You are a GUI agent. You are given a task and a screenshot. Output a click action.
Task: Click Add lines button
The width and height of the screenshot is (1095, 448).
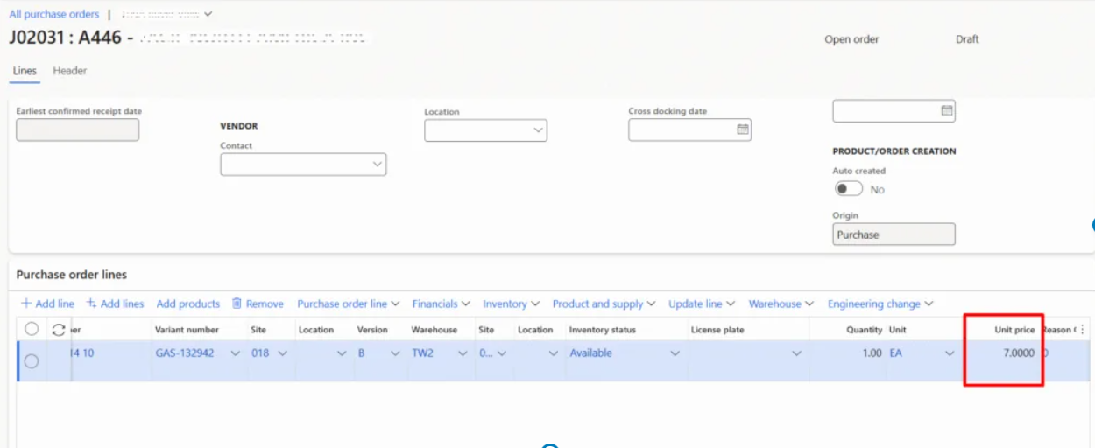(115, 304)
